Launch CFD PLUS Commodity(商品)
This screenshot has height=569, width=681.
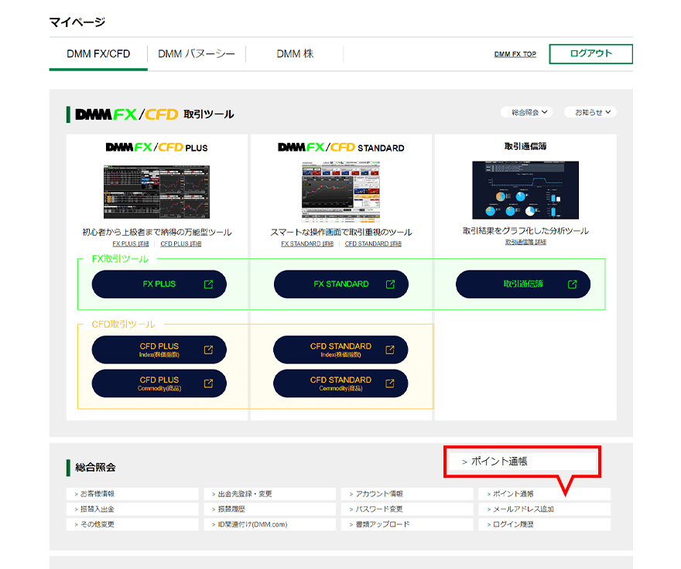(159, 383)
